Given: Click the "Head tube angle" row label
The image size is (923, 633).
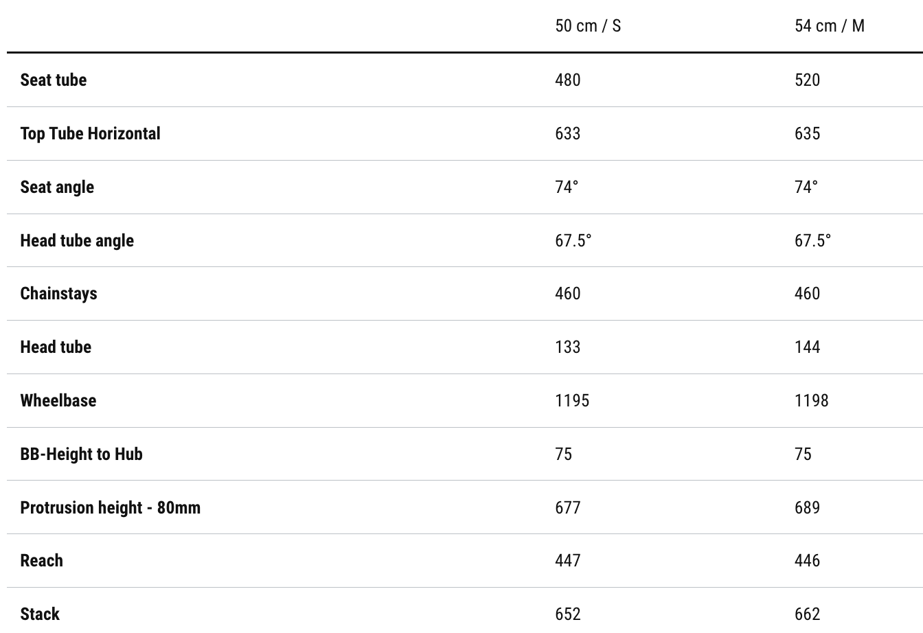Looking at the screenshot, I should click(x=77, y=240).
